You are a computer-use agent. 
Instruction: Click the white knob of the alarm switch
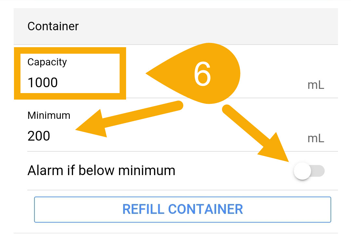pos(302,171)
